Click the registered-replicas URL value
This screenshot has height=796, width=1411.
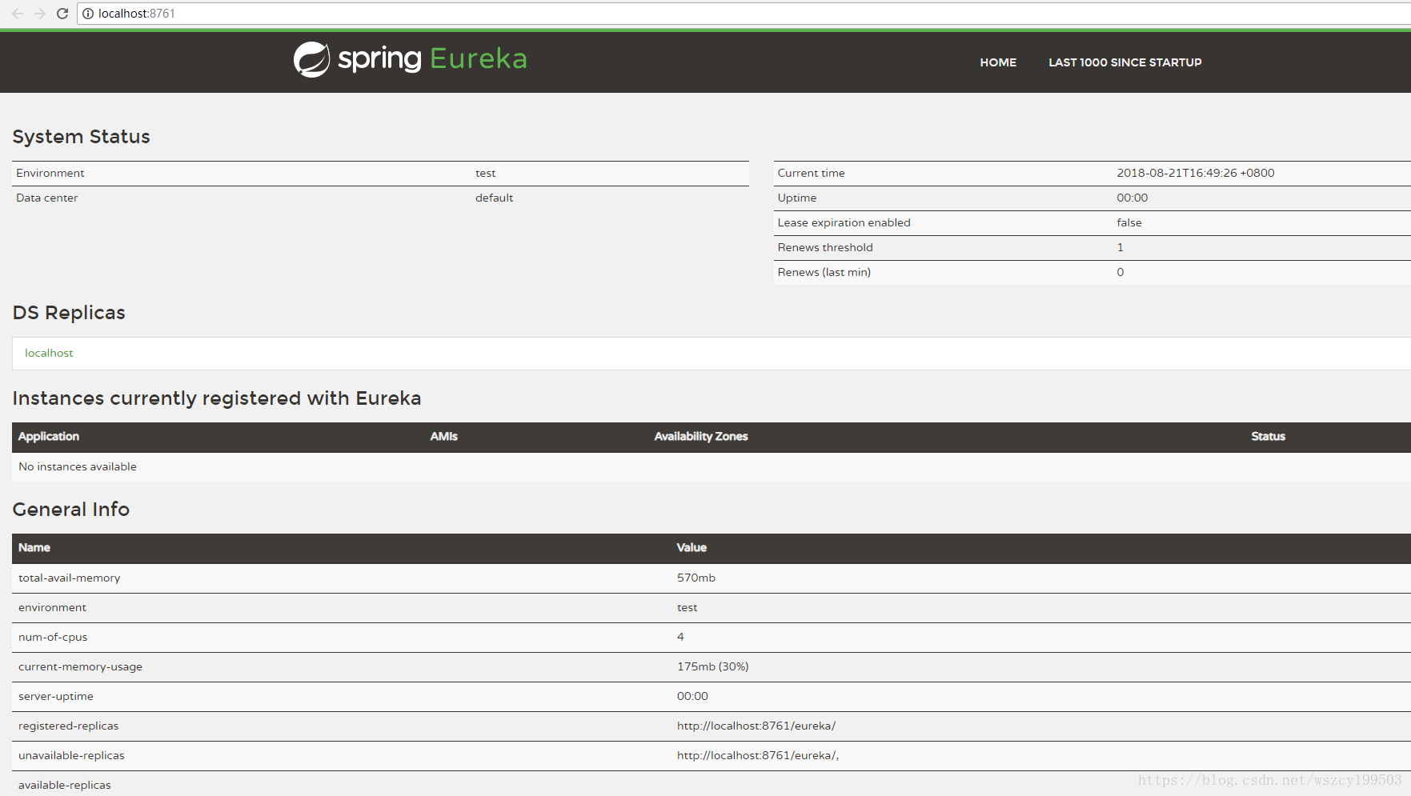[756, 726]
